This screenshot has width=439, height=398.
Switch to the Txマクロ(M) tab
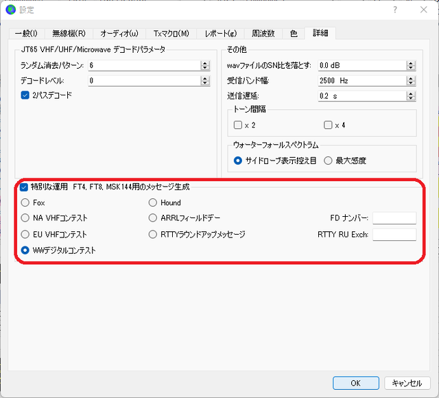pyautogui.click(x=171, y=34)
